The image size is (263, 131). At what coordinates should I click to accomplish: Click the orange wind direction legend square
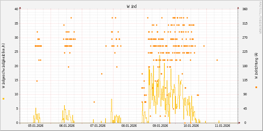pos(256,87)
